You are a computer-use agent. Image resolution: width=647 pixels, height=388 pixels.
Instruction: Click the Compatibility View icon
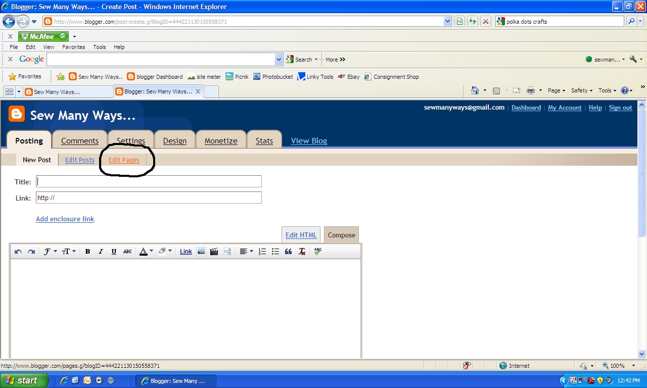(x=459, y=21)
